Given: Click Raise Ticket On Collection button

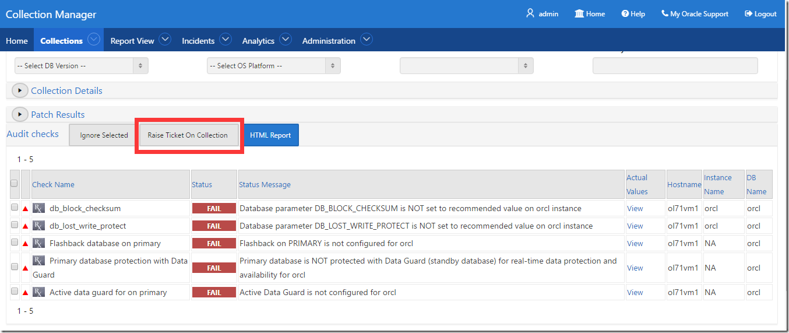Looking at the screenshot, I should [188, 135].
